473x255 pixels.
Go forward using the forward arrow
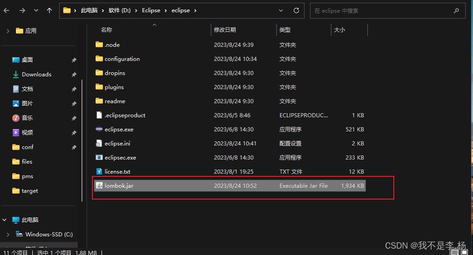click(22, 10)
